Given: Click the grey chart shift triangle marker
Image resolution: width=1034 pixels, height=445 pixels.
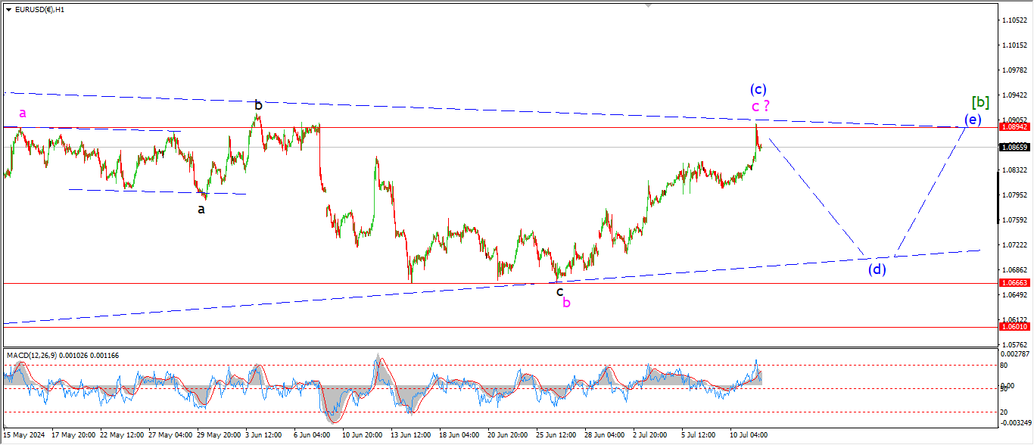Looking at the screenshot, I should pyautogui.click(x=647, y=5).
